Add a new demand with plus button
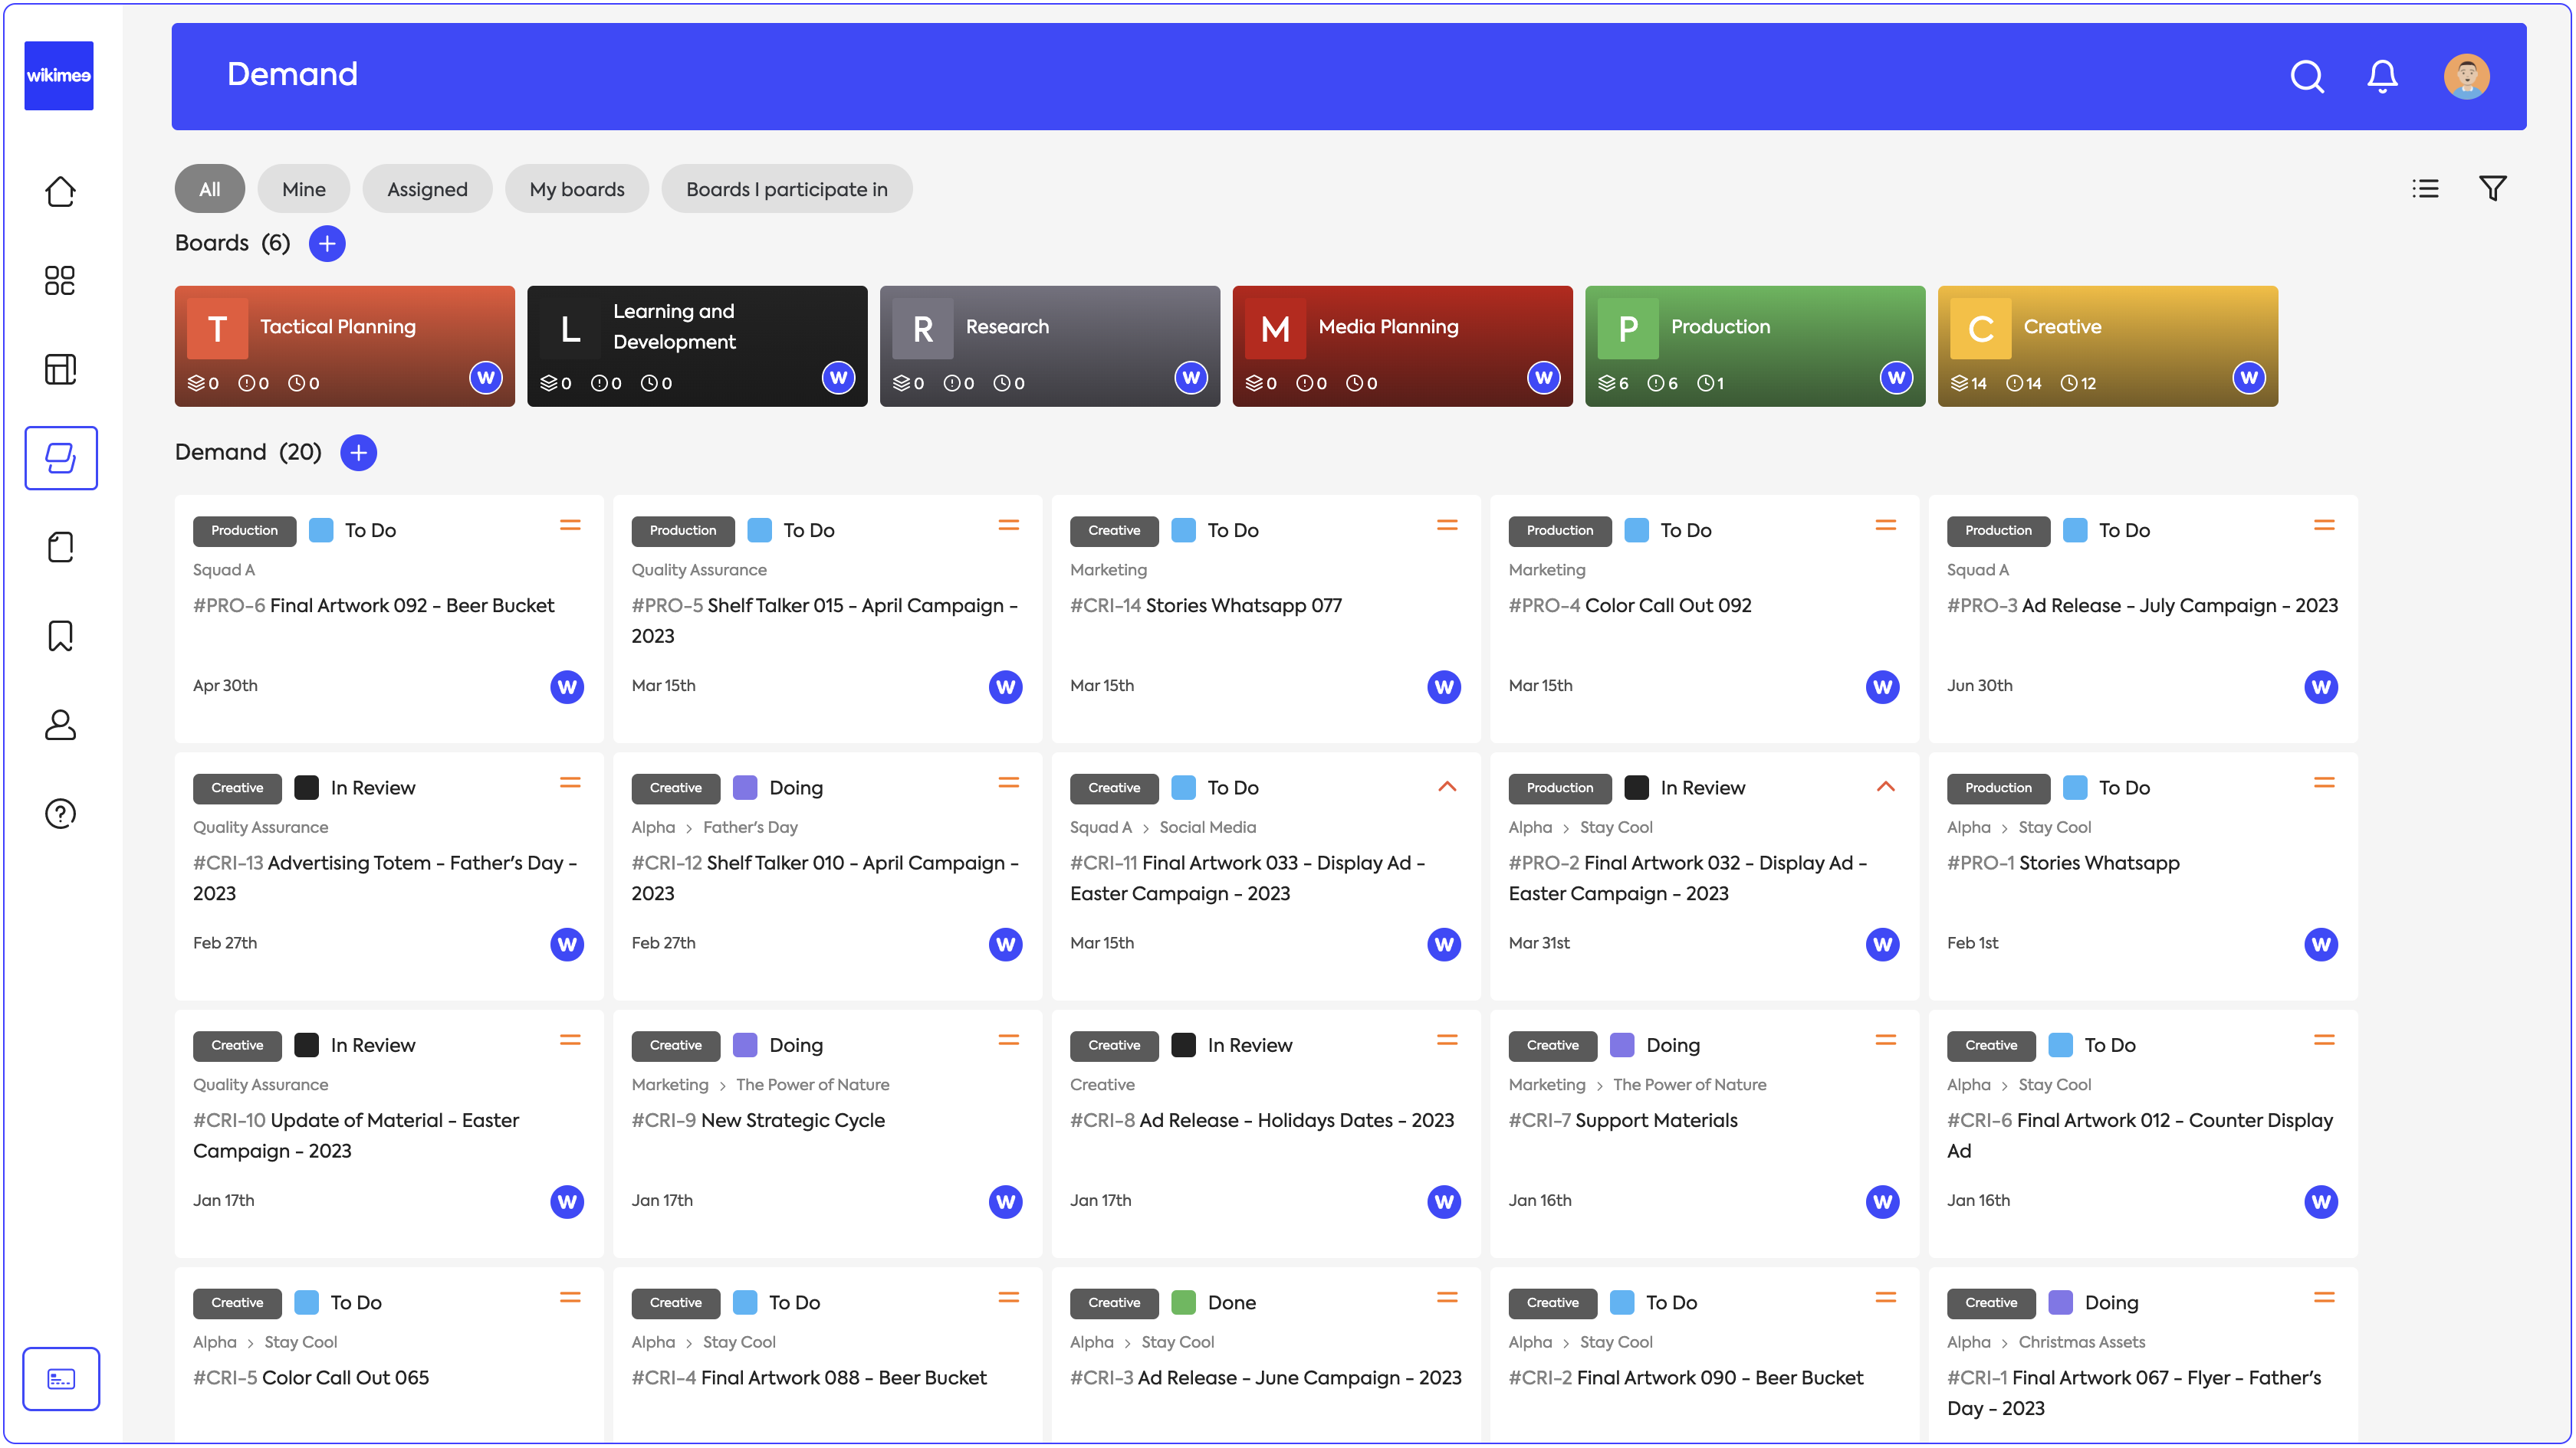Viewport: 2576px width, 1448px height. pos(358,453)
